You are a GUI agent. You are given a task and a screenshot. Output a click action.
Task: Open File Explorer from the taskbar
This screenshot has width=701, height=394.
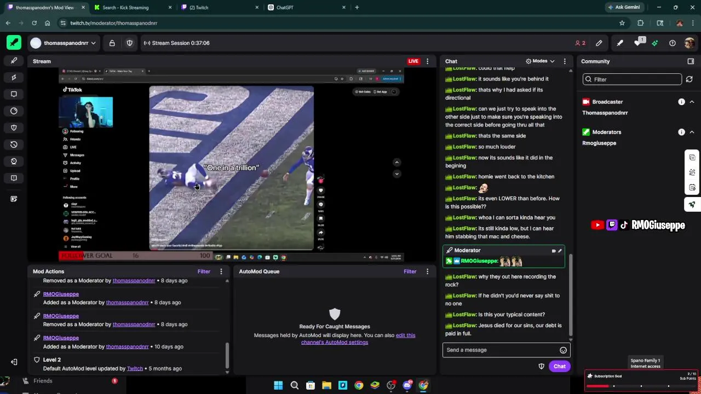tap(326, 385)
